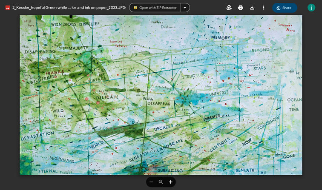Viewport: 322px width, 190px height.
Task: Click the word MEMORY in the painting
Action: coord(221,37)
